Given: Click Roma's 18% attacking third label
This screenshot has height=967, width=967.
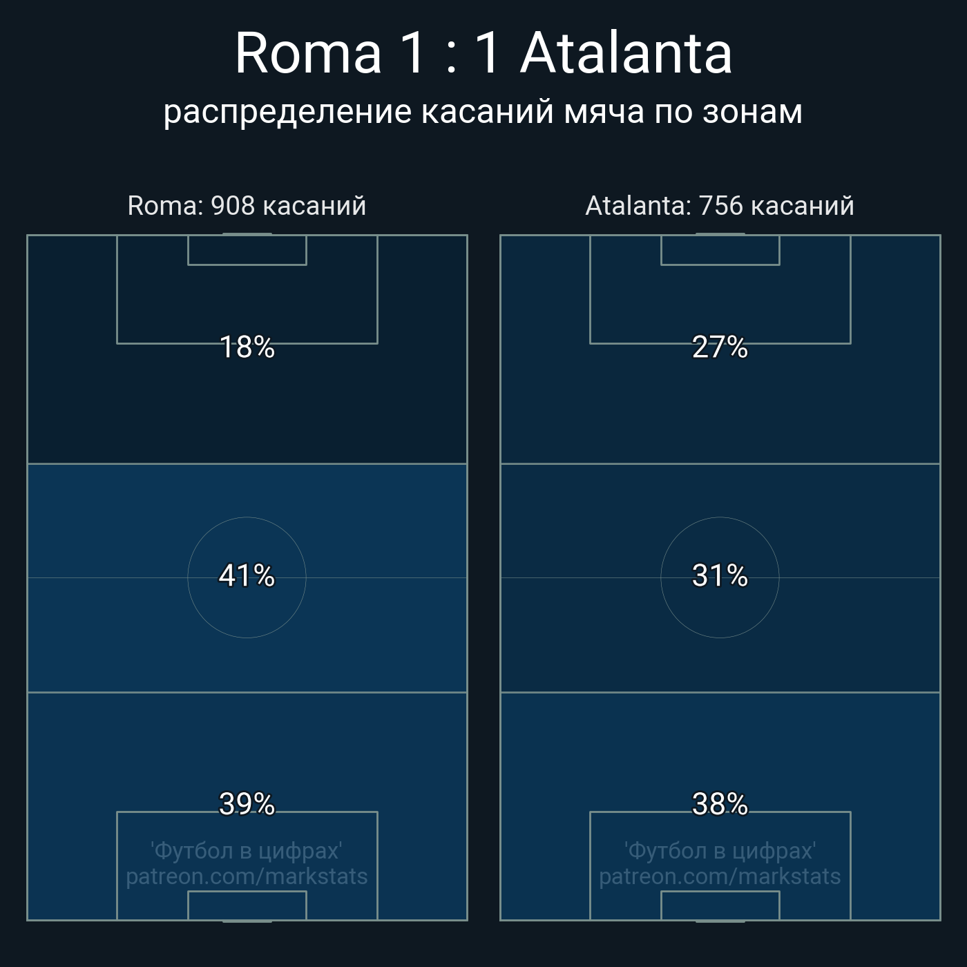Looking at the screenshot, I should 247,347.
